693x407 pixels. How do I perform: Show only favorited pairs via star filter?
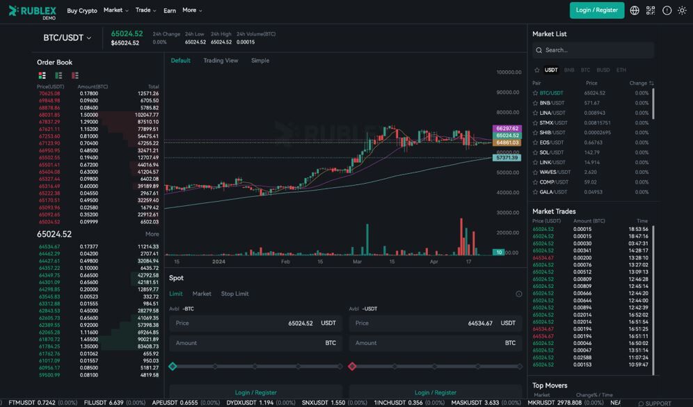537,70
